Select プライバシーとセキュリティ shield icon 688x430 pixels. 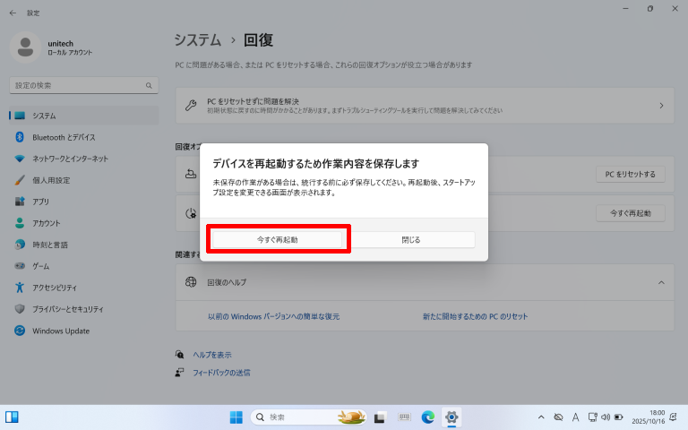20,309
